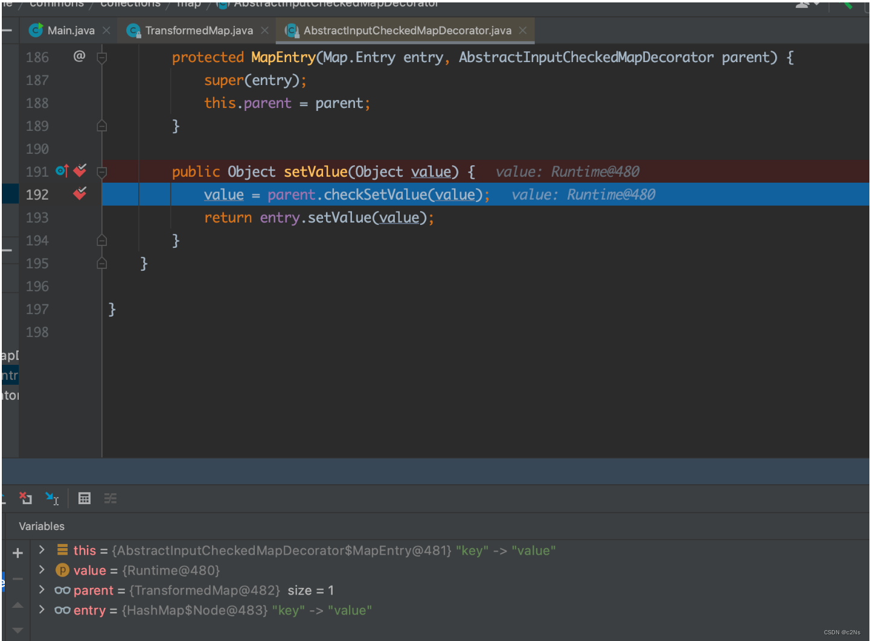This screenshot has width=870, height=641.
Task: Click 'AbstractInputCheckedMapDecorator' type on line 186
Action: click(x=586, y=57)
